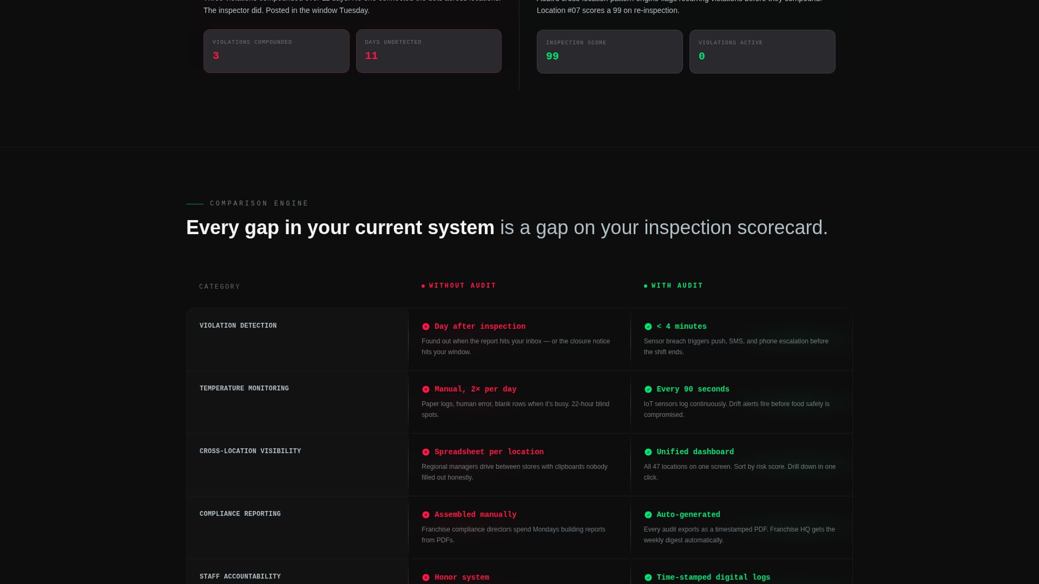Click the red X icon beside Manual, 2× per day
The width and height of the screenshot is (1039, 584).
click(426, 389)
